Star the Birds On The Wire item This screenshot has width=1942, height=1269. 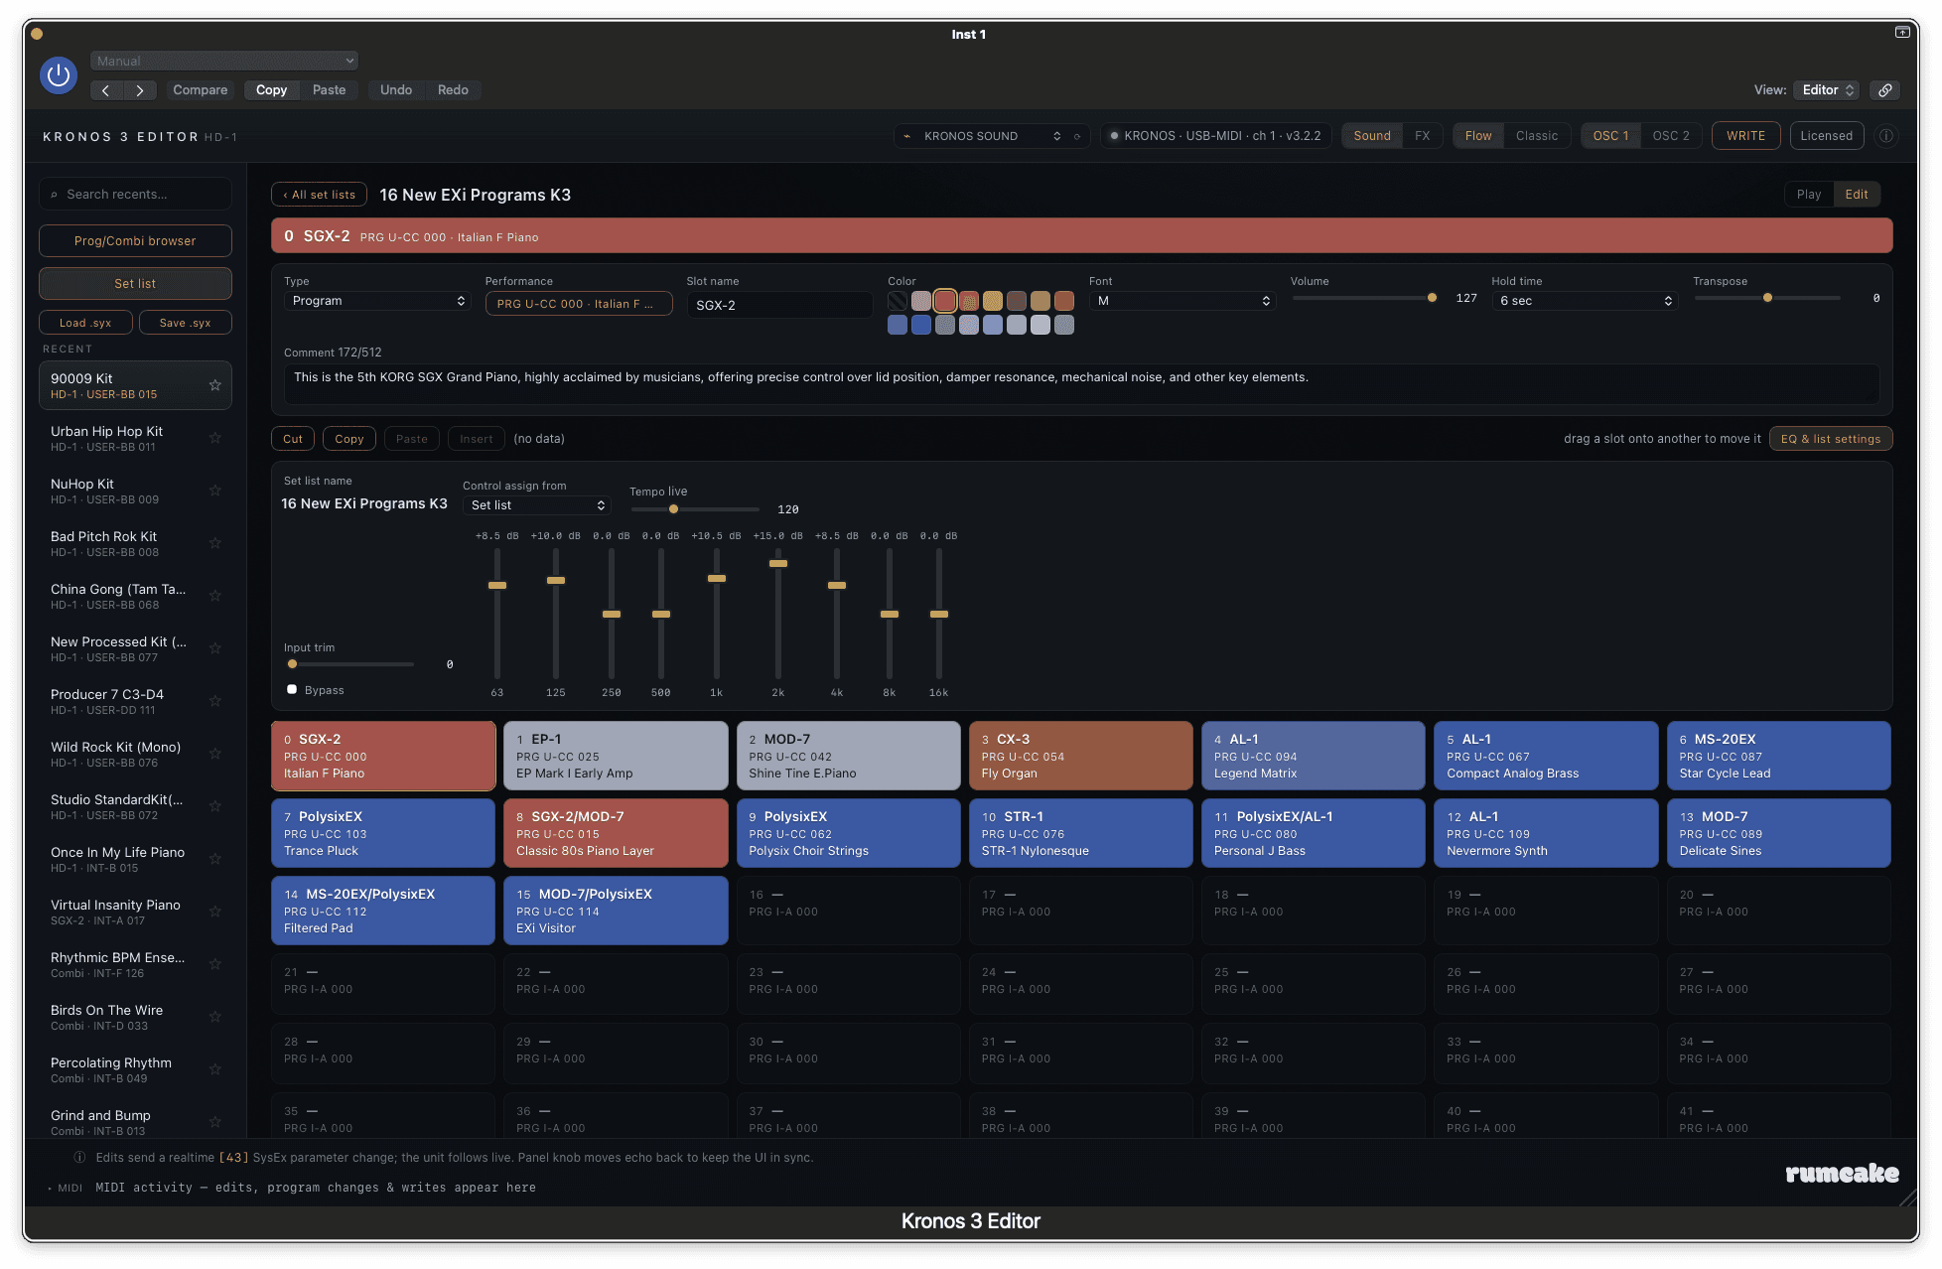(x=214, y=1017)
